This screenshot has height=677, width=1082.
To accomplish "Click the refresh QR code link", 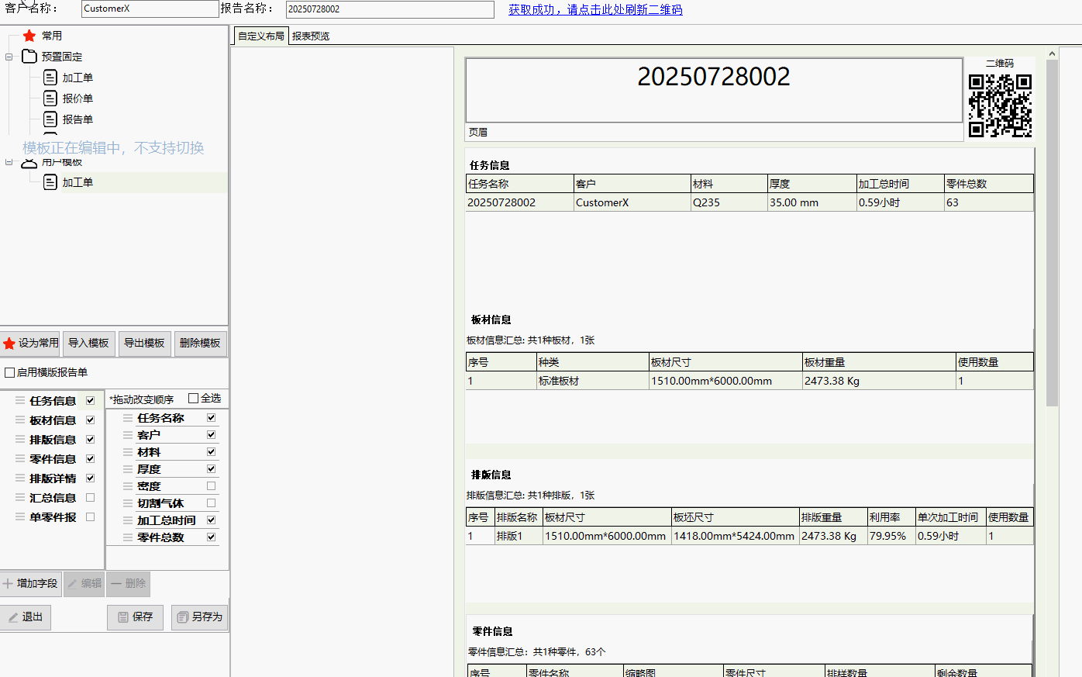I will click(594, 9).
